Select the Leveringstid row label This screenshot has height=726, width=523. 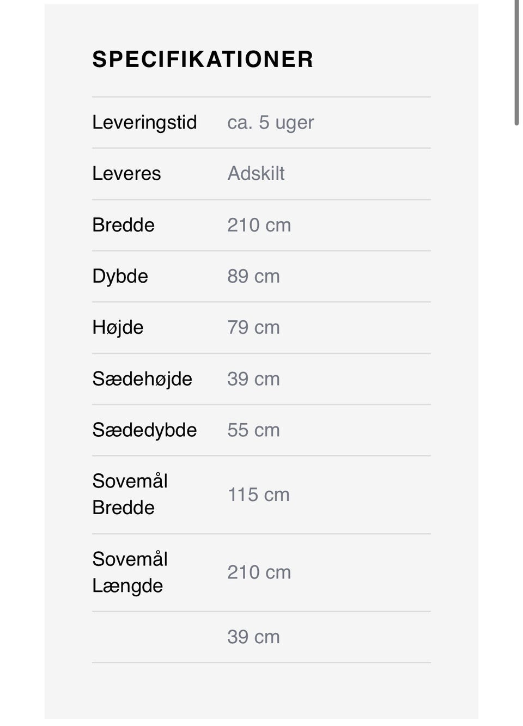144,123
